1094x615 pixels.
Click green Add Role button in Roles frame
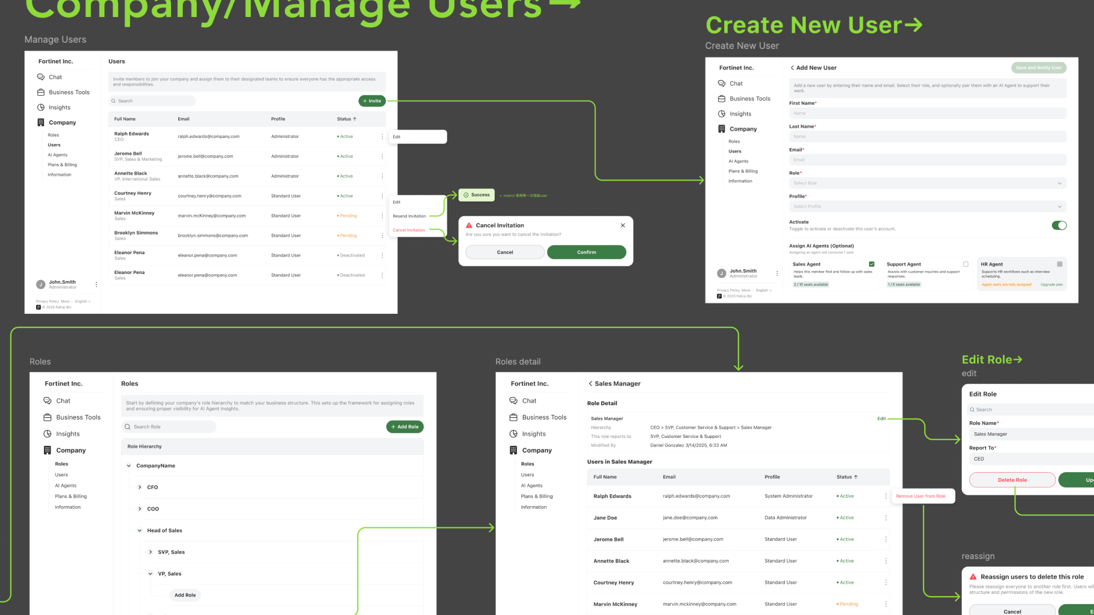pyautogui.click(x=405, y=427)
